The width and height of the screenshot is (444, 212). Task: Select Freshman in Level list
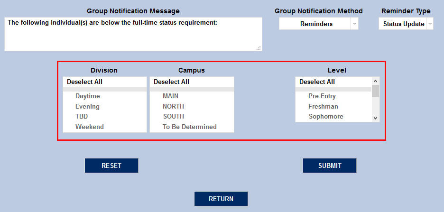click(x=323, y=107)
